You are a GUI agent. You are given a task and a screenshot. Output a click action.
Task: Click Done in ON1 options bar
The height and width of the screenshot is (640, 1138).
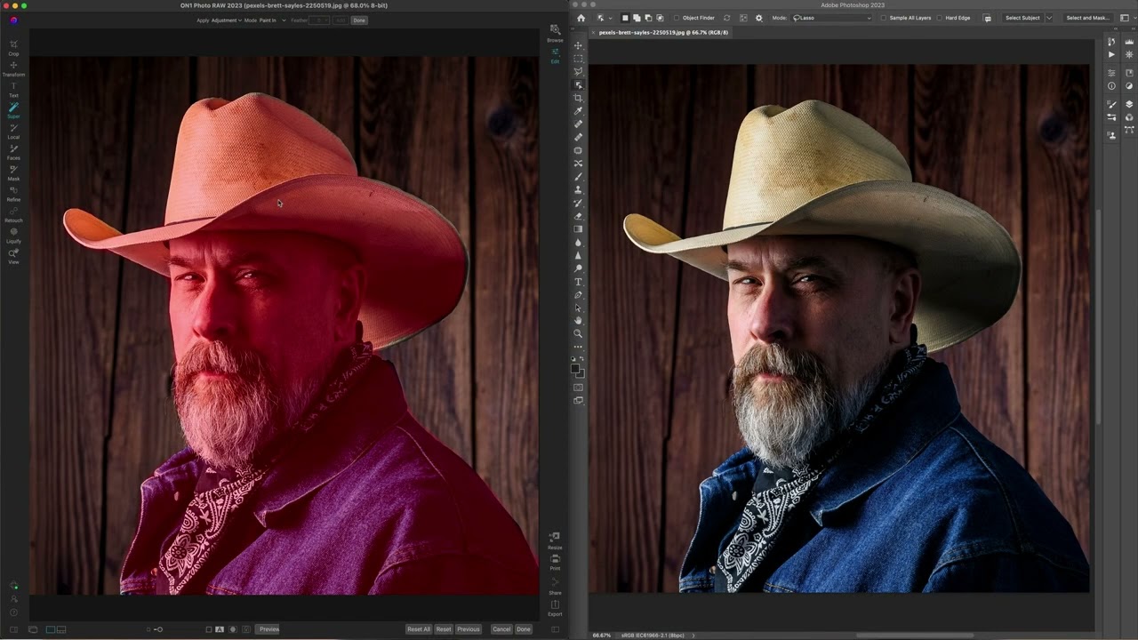359,20
